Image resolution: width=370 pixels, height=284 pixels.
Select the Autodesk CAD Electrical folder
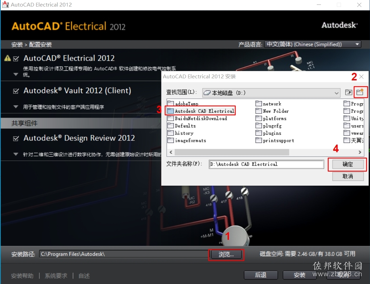(x=201, y=111)
